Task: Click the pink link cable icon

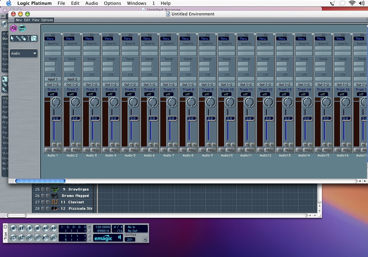Action: [13, 28]
